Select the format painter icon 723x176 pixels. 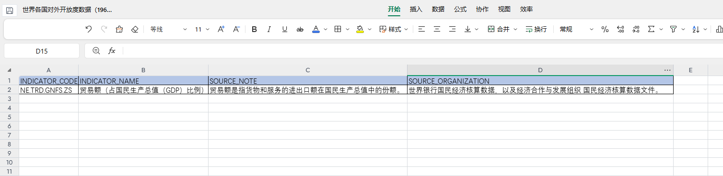119,29
